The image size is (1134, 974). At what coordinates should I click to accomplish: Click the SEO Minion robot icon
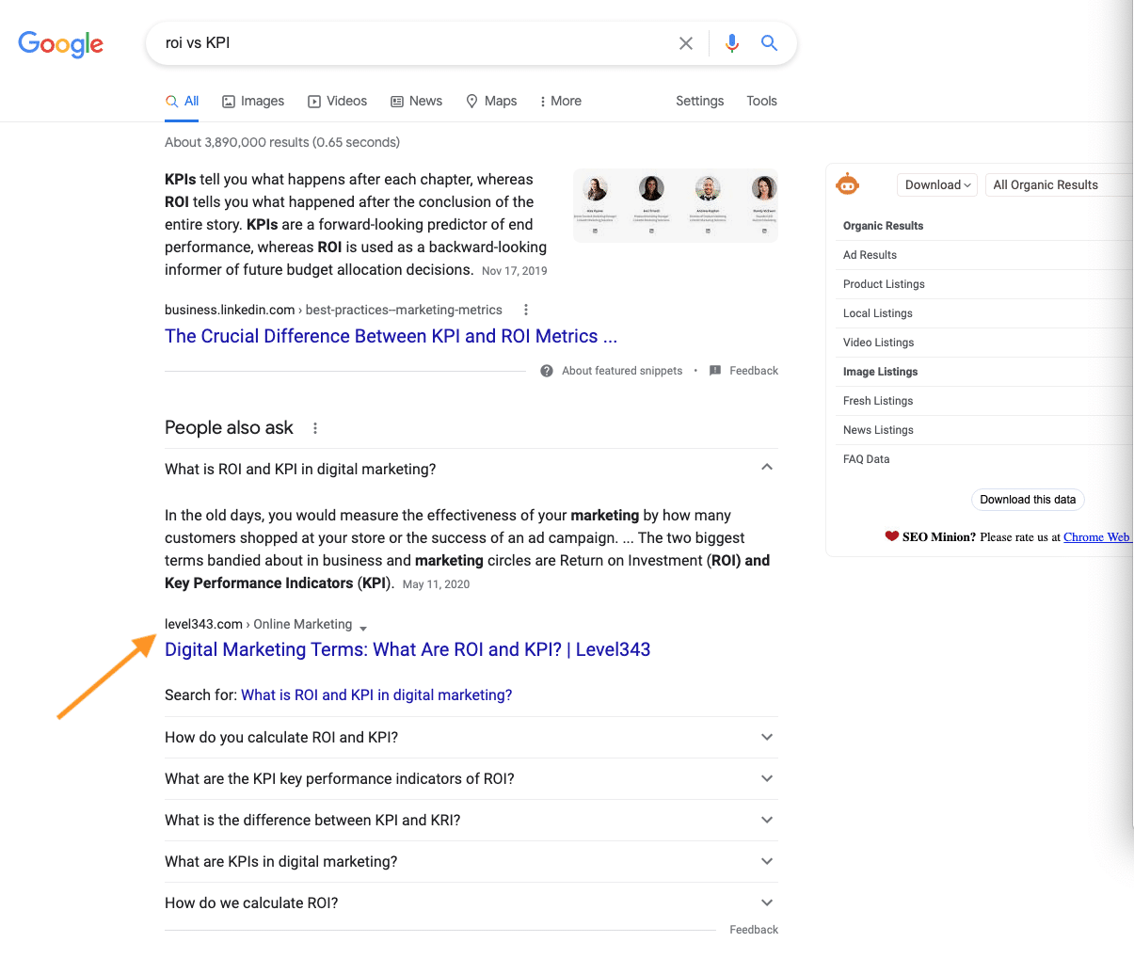coord(847,184)
